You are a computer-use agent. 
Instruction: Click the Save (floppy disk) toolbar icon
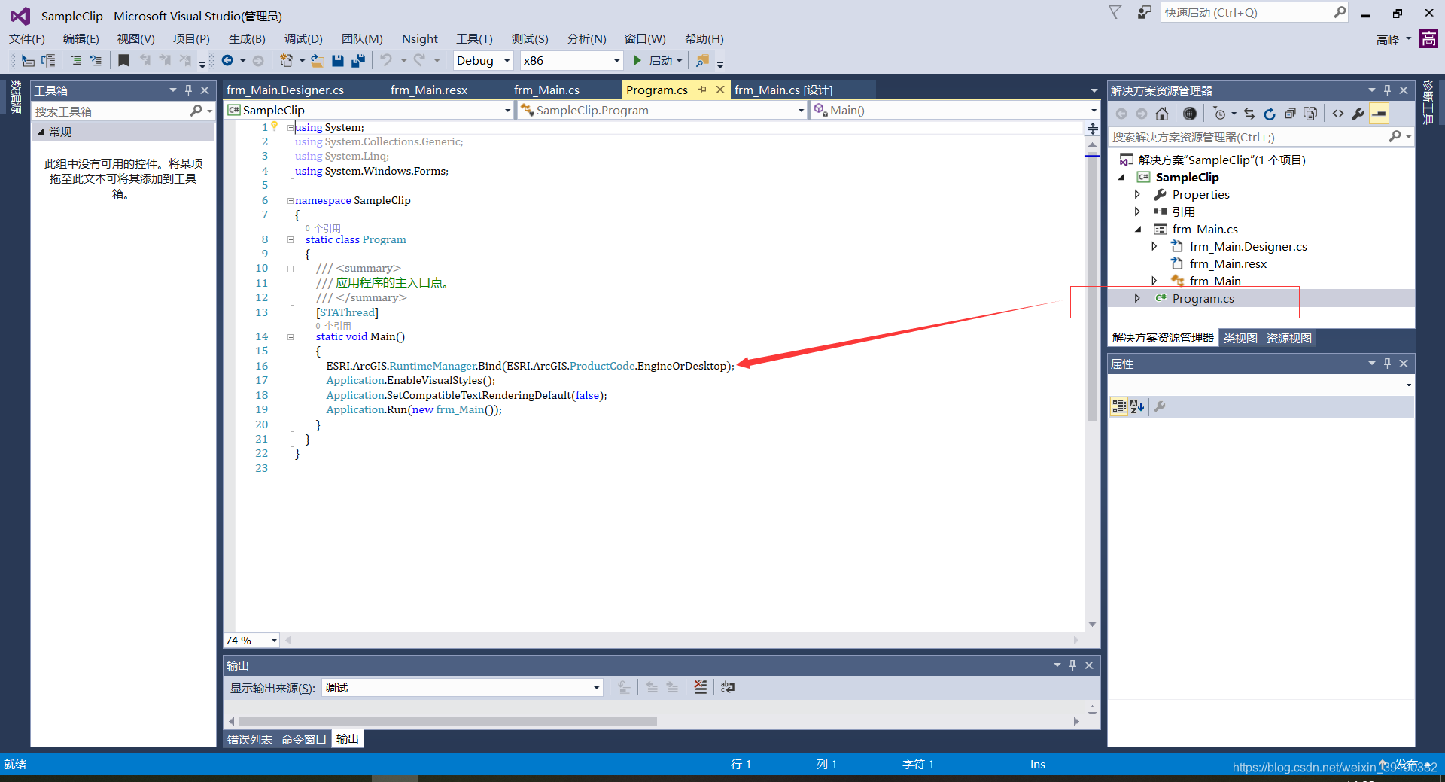coord(338,60)
